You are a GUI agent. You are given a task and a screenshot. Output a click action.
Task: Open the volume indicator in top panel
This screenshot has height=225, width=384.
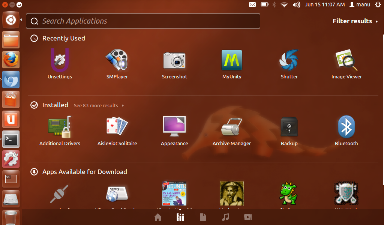pos(296,4)
